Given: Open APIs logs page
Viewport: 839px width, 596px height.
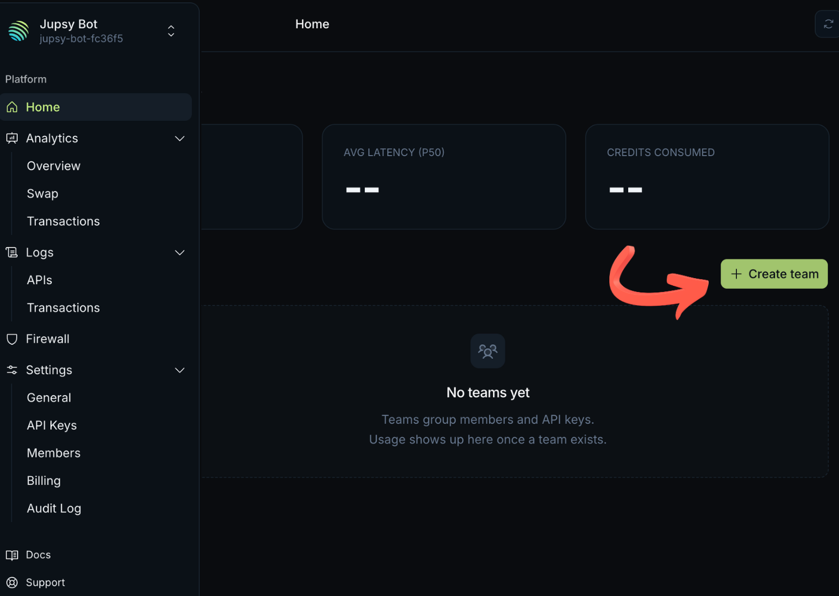Looking at the screenshot, I should tap(40, 280).
